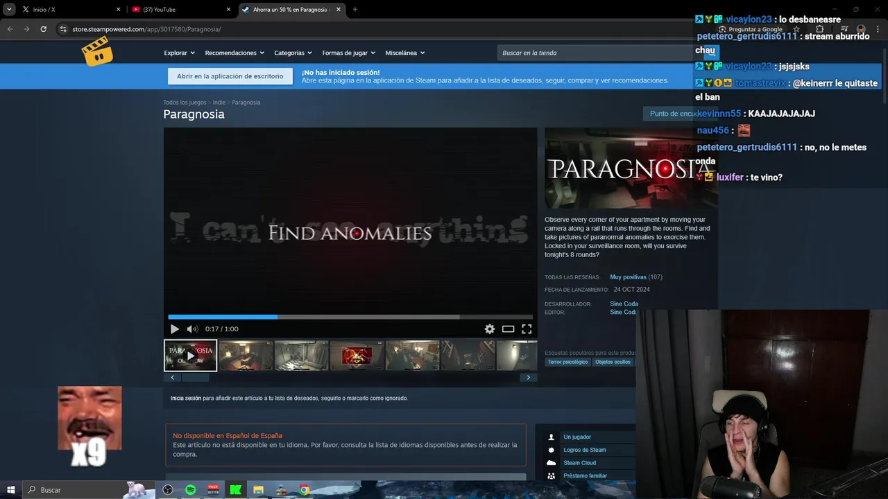Select the sixth screenshot thumbnail
Image resolution: width=888 pixels, height=499 pixels.
[x=468, y=356]
